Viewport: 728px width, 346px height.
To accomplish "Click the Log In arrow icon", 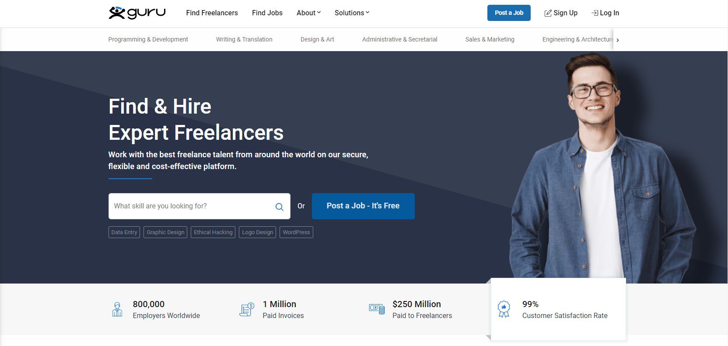I will pos(595,13).
